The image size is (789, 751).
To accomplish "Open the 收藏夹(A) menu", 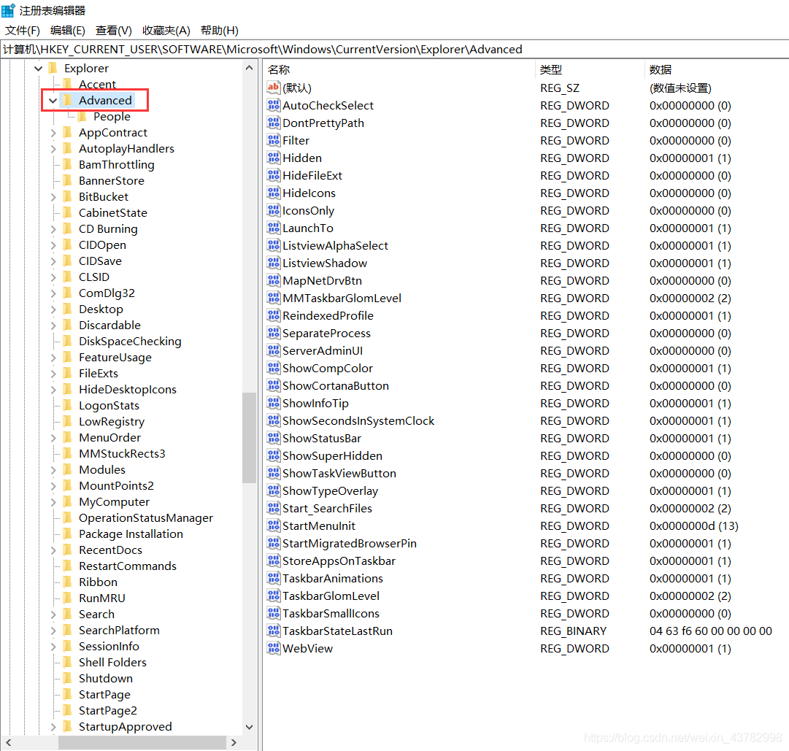I will (x=166, y=31).
